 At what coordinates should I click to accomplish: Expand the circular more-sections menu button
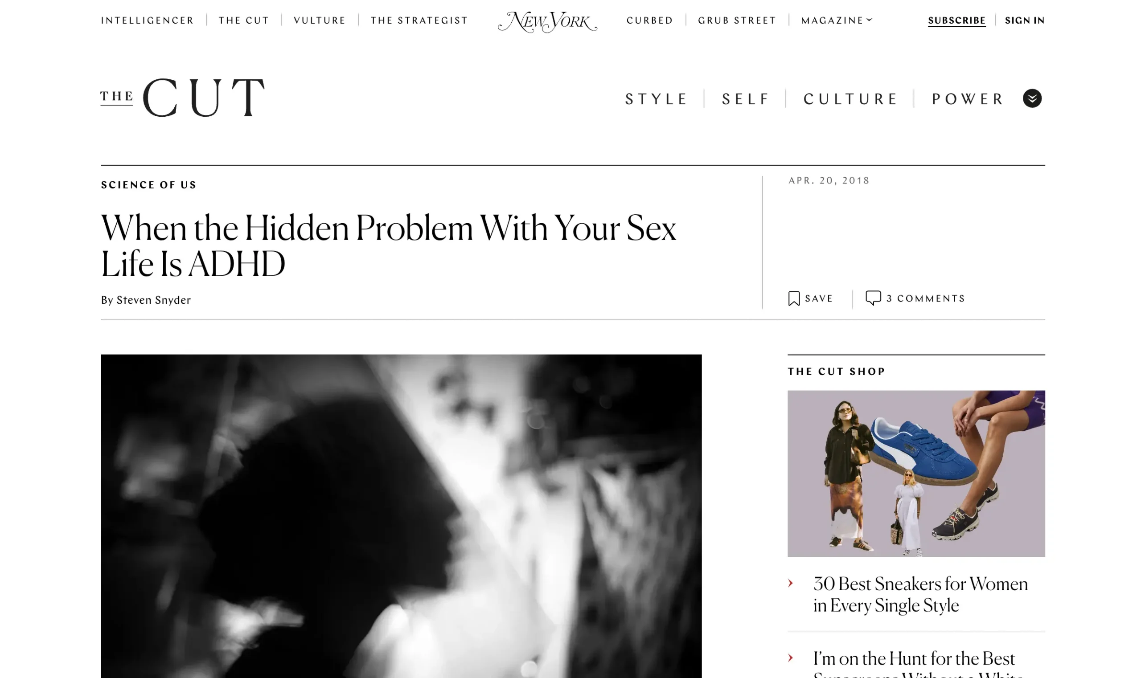point(1032,98)
